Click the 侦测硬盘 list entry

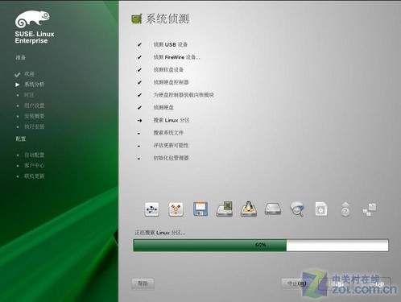(163, 108)
